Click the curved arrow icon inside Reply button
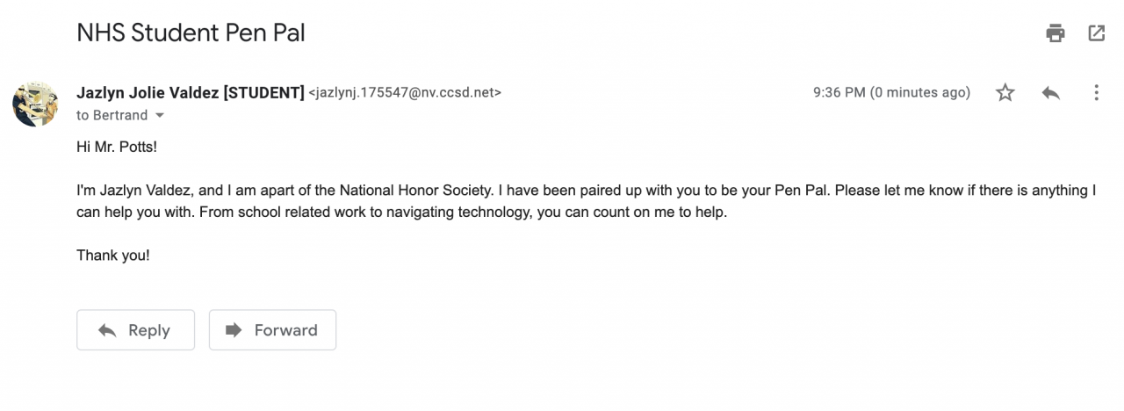 click(x=107, y=330)
